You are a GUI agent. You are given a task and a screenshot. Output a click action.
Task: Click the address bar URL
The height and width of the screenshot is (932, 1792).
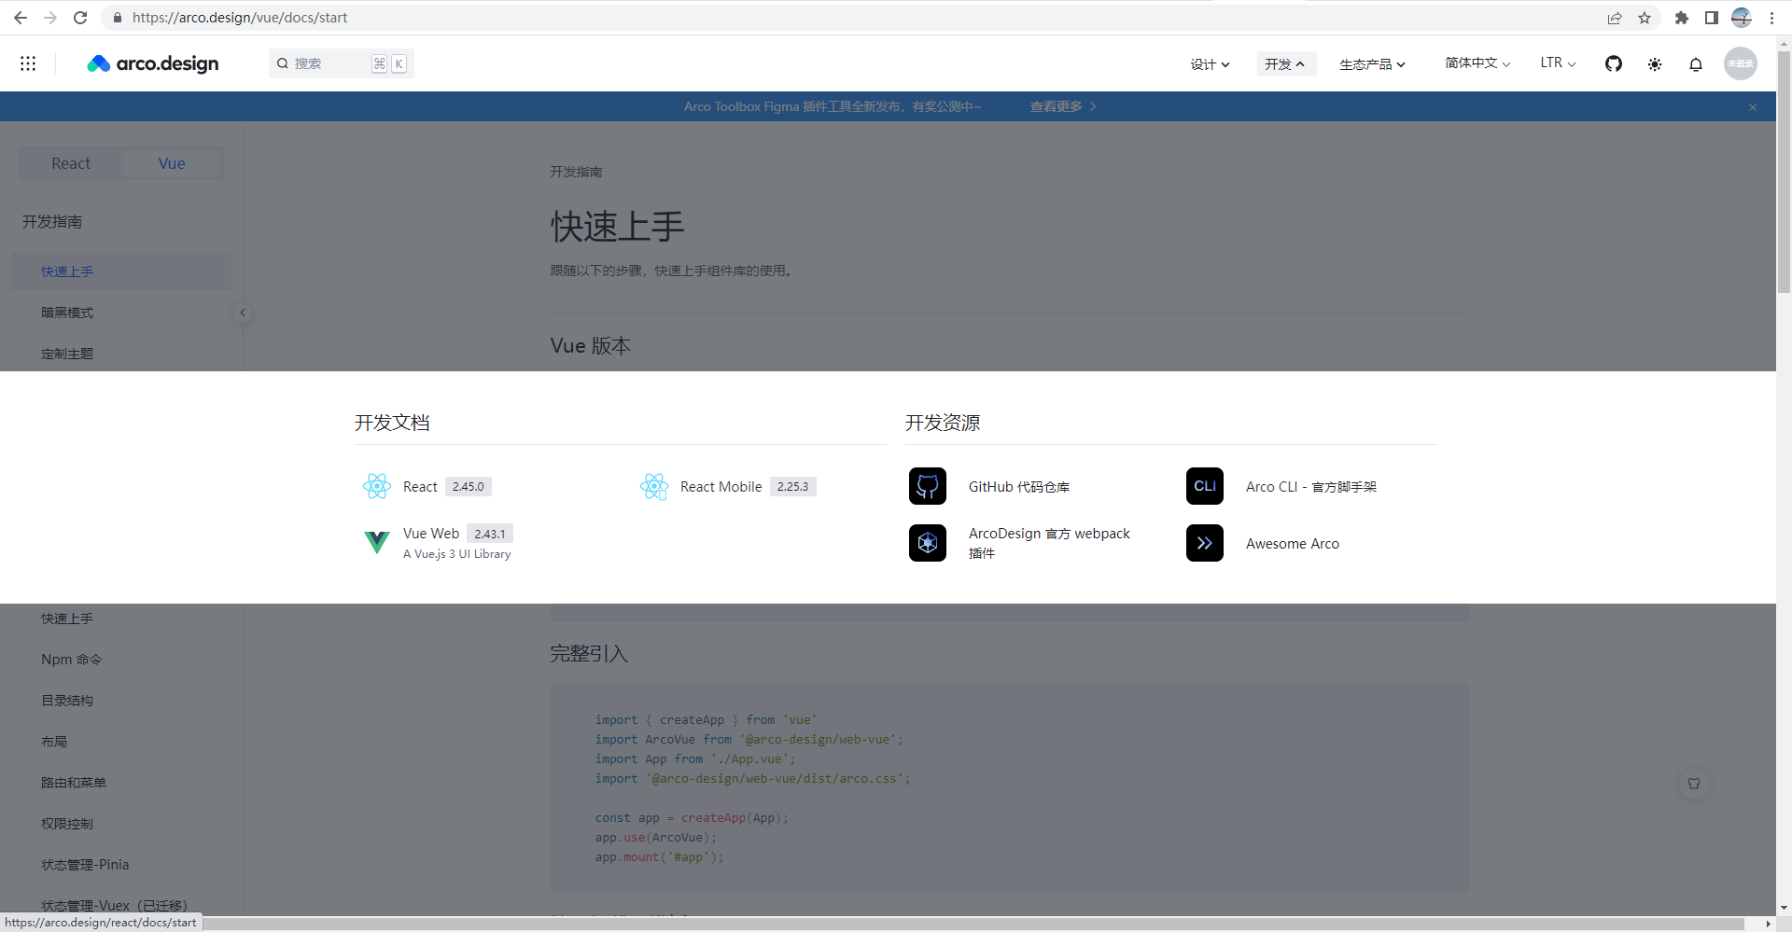(240, 18)
